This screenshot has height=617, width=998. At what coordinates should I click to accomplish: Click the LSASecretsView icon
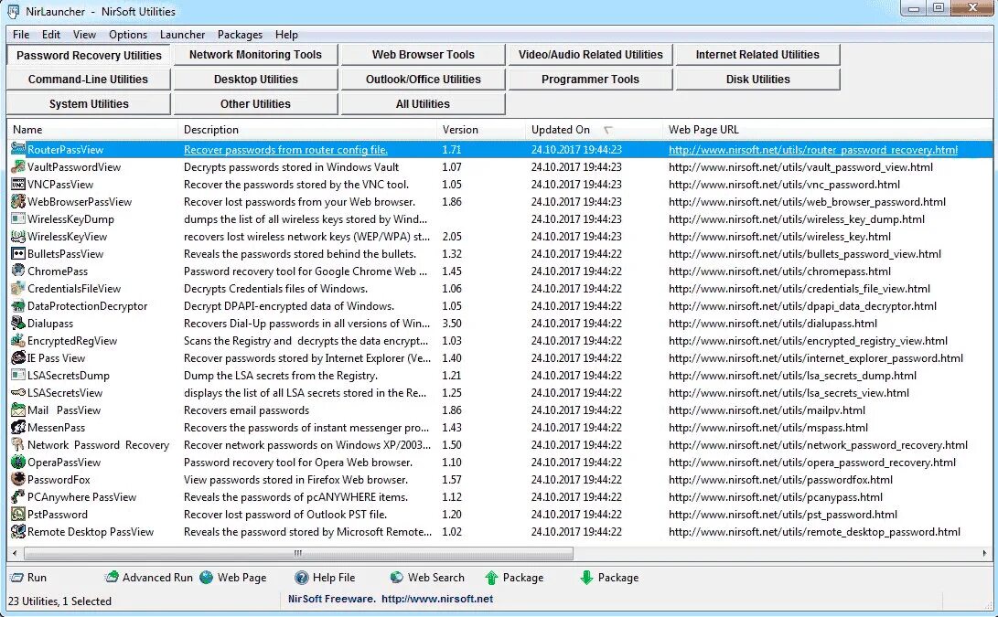click(17, 393)
